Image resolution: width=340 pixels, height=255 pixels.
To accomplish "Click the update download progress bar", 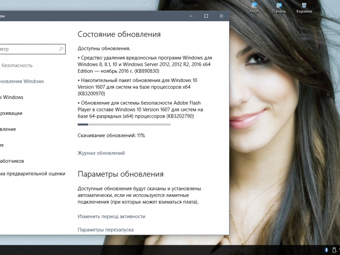I will pyautogui.click(x=124, y=125).
